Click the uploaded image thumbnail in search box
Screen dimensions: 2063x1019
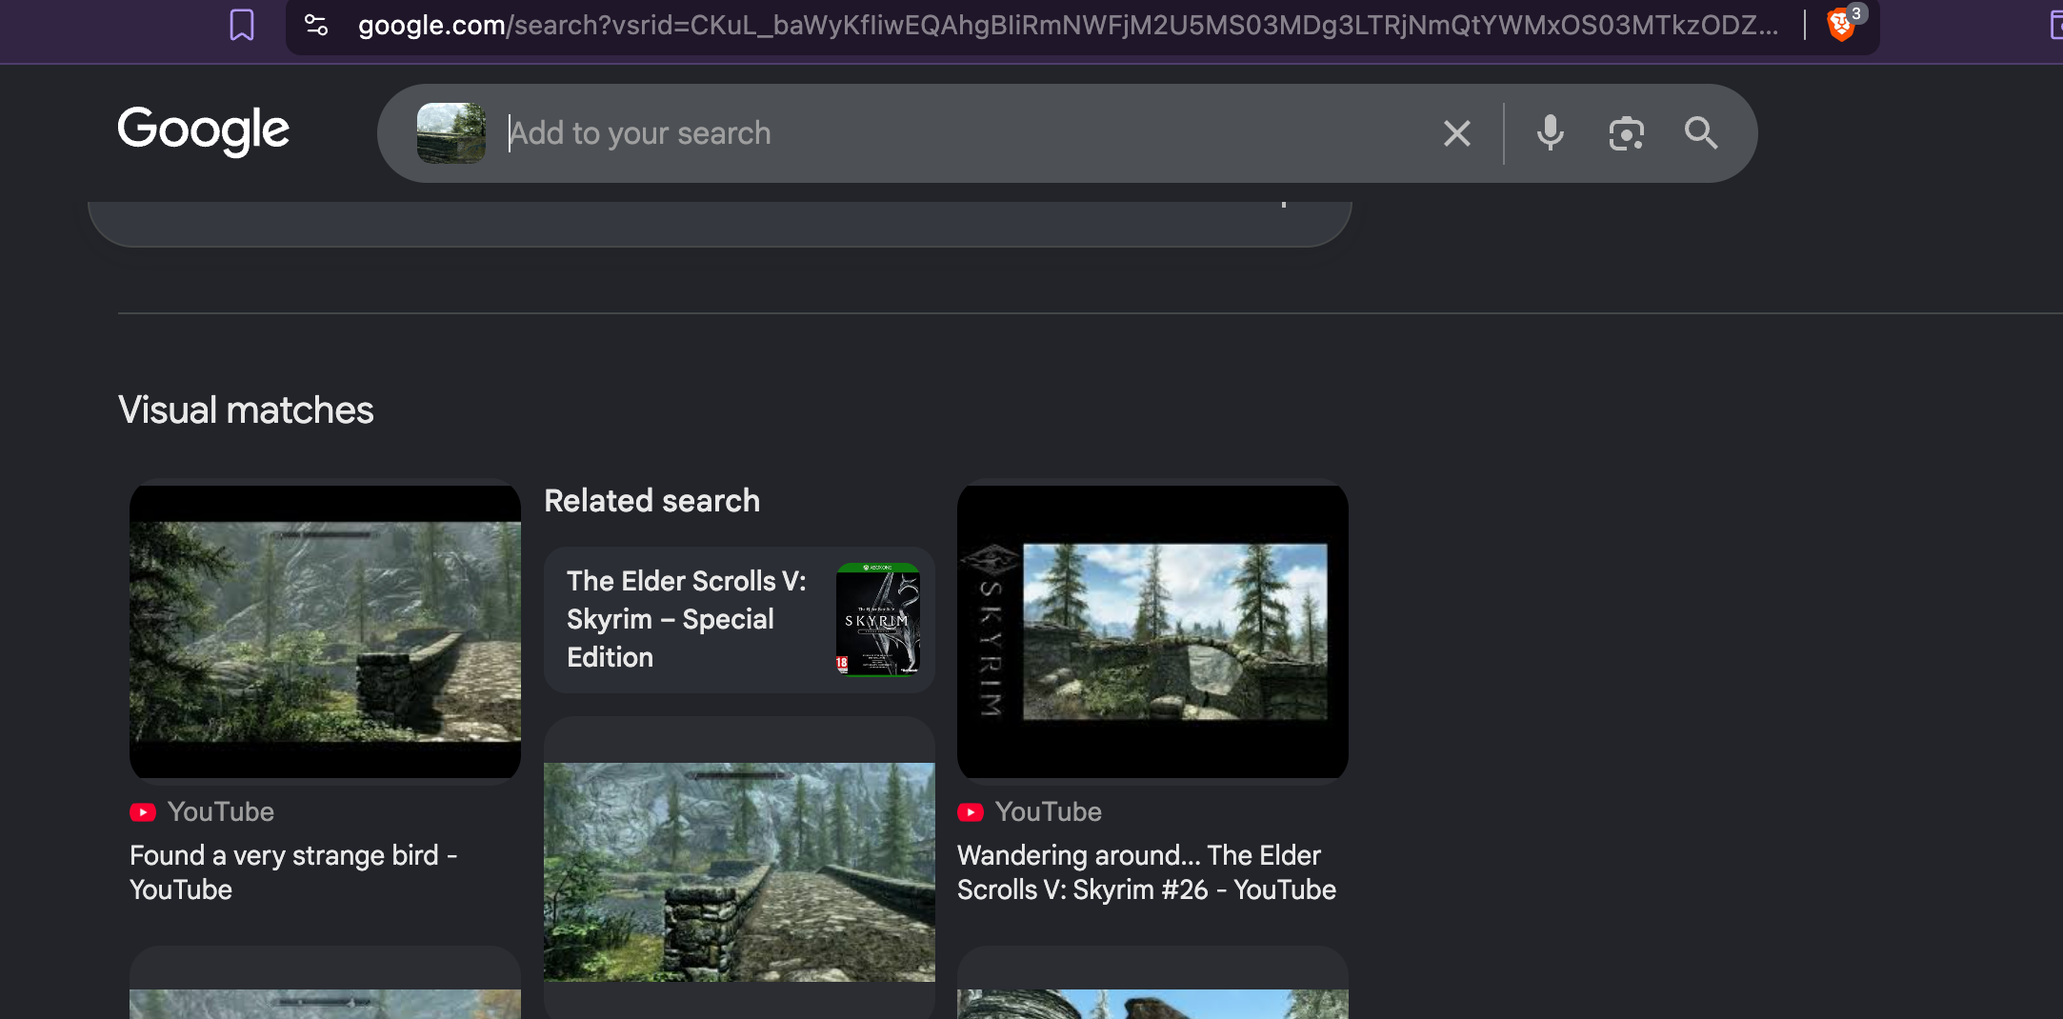click(451, 133)
